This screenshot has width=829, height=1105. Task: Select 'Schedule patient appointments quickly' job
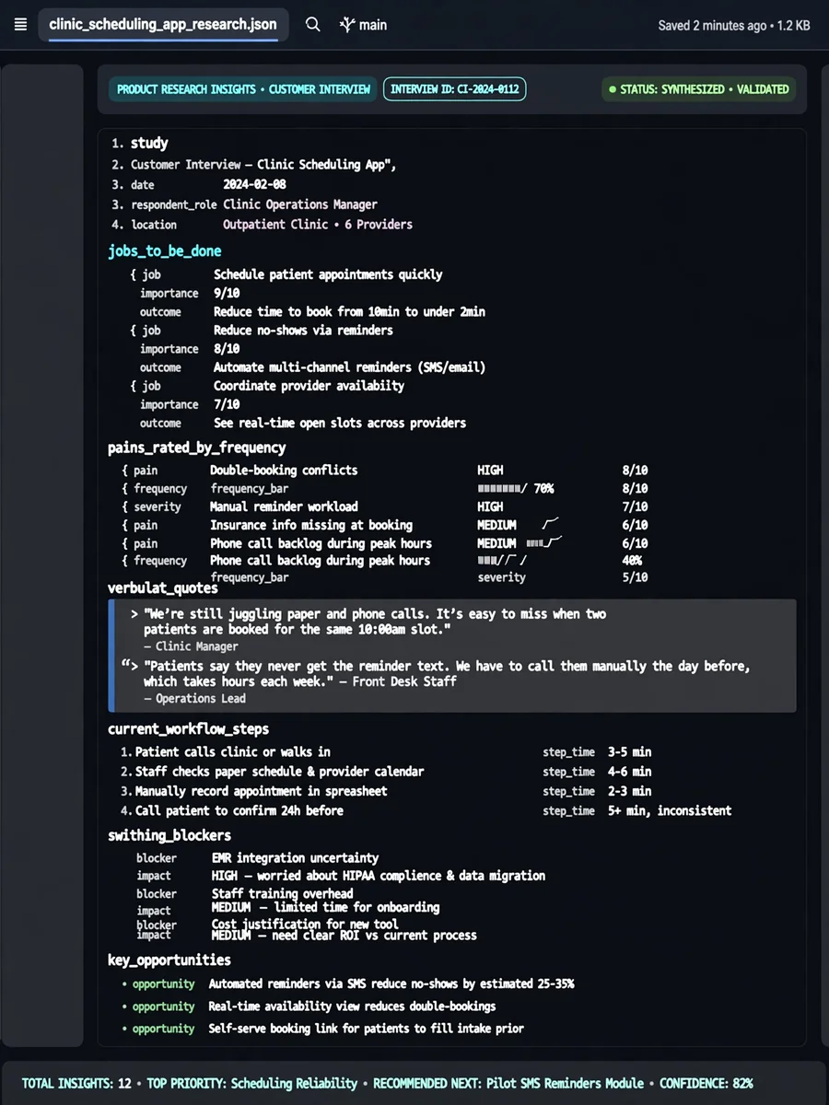tap(328, 274)
